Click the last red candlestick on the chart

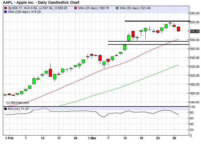178,29
